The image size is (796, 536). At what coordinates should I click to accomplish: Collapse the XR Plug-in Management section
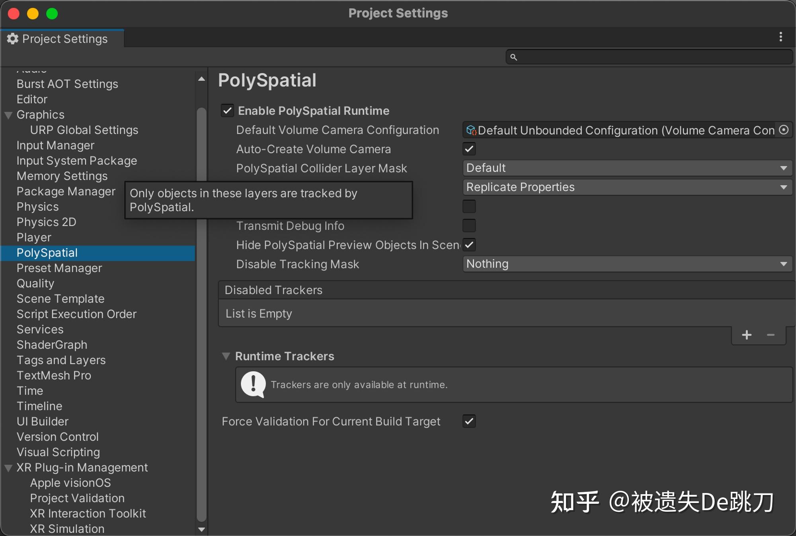[7, 468]
